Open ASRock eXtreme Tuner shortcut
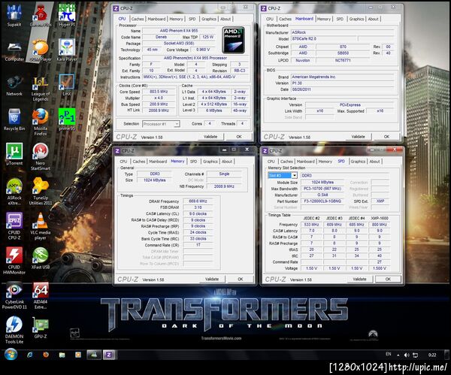Screen dimensions: 451x375 pyautogui.click(x=14, y=192)
